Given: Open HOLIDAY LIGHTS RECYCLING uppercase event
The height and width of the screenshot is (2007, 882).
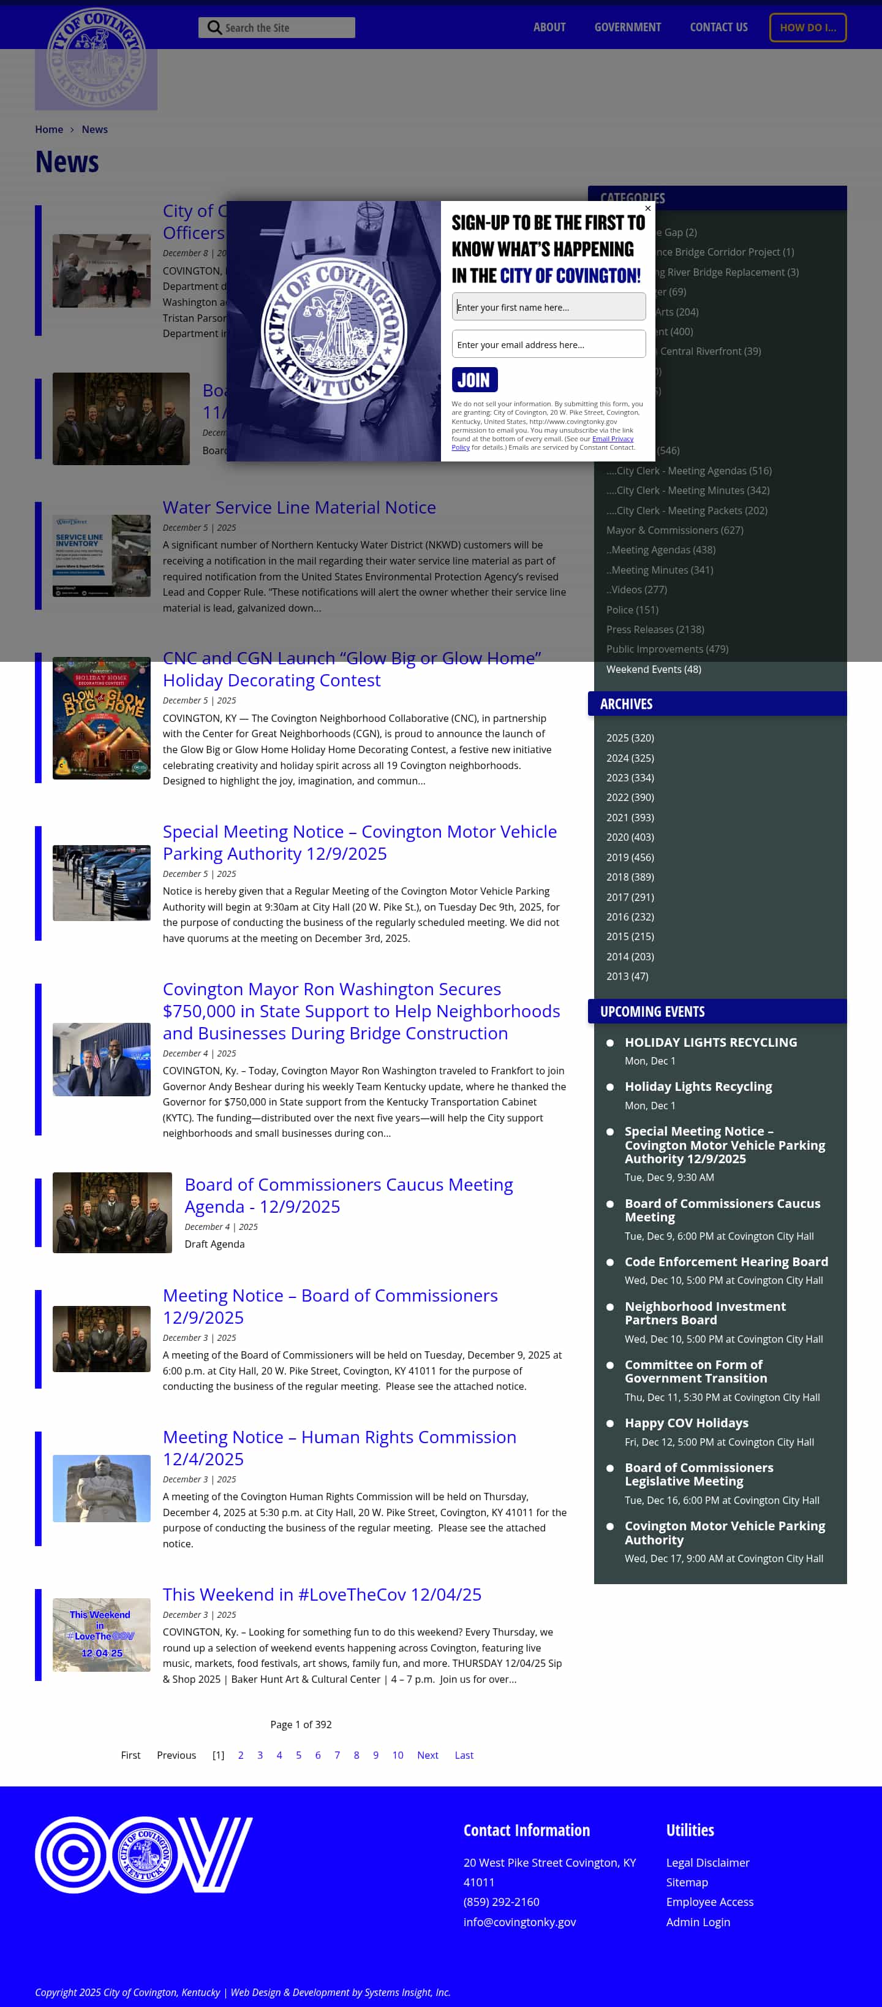Looking at the screenshot, I should (x=710, y=1042).
